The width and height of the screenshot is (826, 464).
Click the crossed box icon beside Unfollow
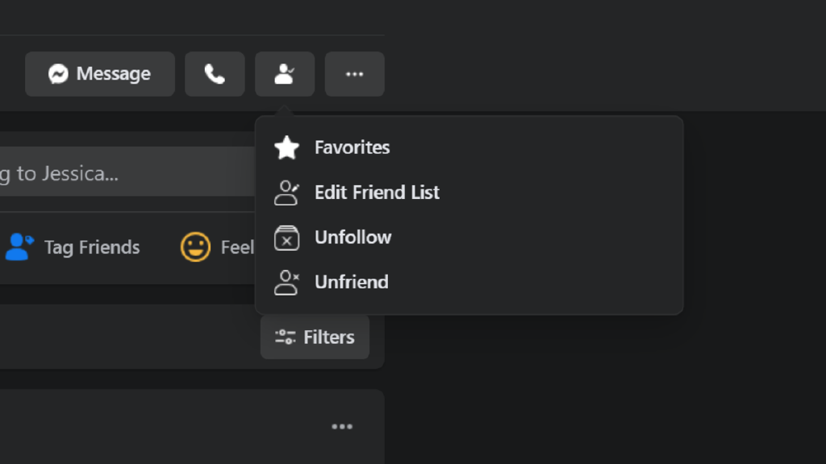pyautogui.click(x=286, y=238)
